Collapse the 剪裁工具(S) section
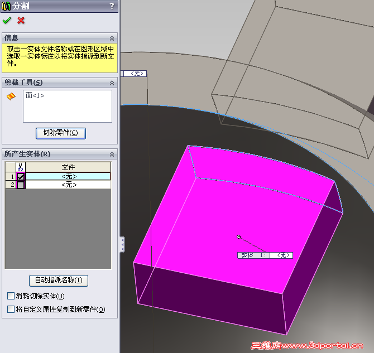The height and width of the screenshot is (353, 374). pyautogui.click(x=112, y=83)
